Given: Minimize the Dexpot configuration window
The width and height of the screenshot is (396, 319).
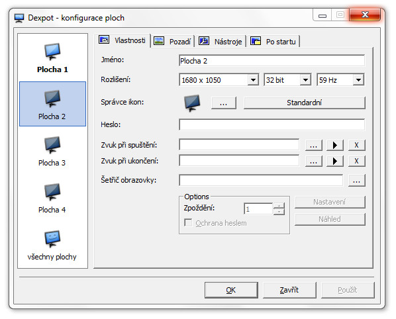Looking at the screenshot, I should point(322,15).
